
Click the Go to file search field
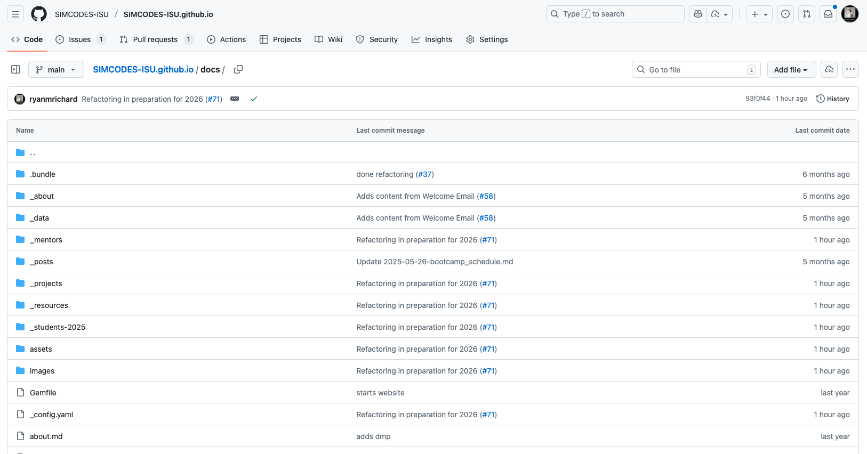[696, 69]
